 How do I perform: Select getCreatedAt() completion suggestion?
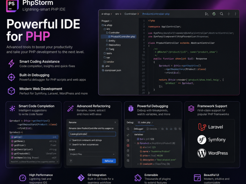click(x=34, y=154)
